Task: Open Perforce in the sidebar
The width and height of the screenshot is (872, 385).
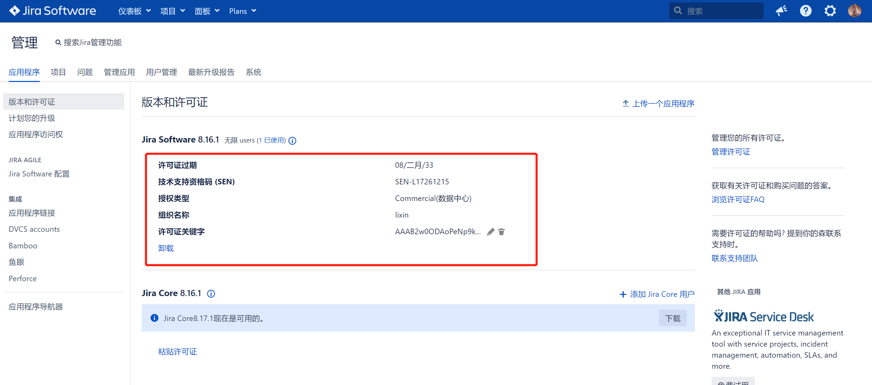Action: click(23, 279)
